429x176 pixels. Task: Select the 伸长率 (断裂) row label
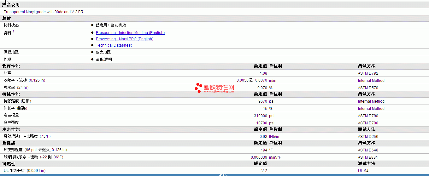15,108
